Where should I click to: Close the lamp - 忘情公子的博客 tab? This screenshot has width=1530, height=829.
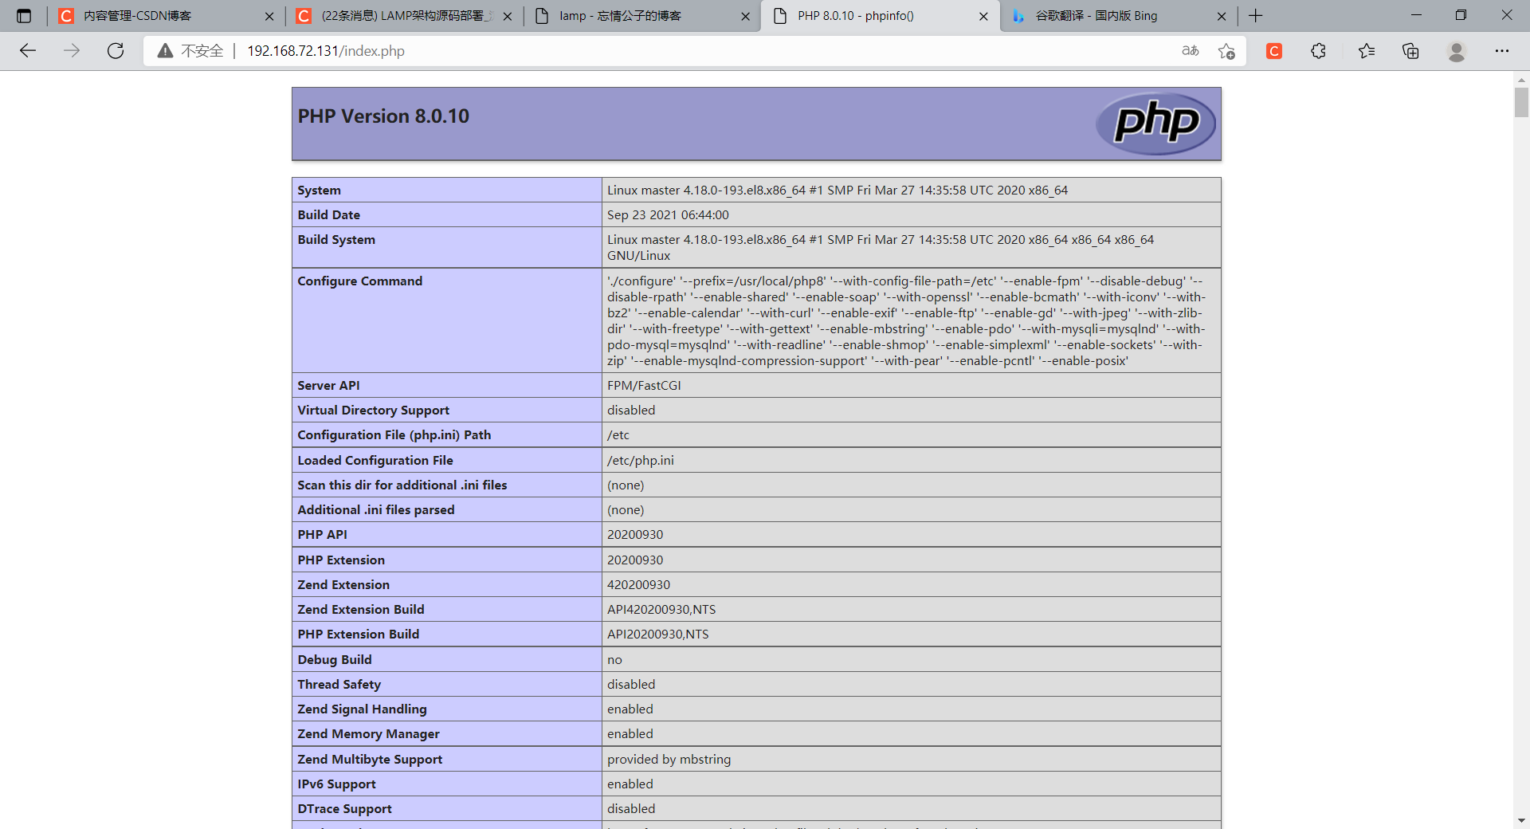tap(746, 16)
